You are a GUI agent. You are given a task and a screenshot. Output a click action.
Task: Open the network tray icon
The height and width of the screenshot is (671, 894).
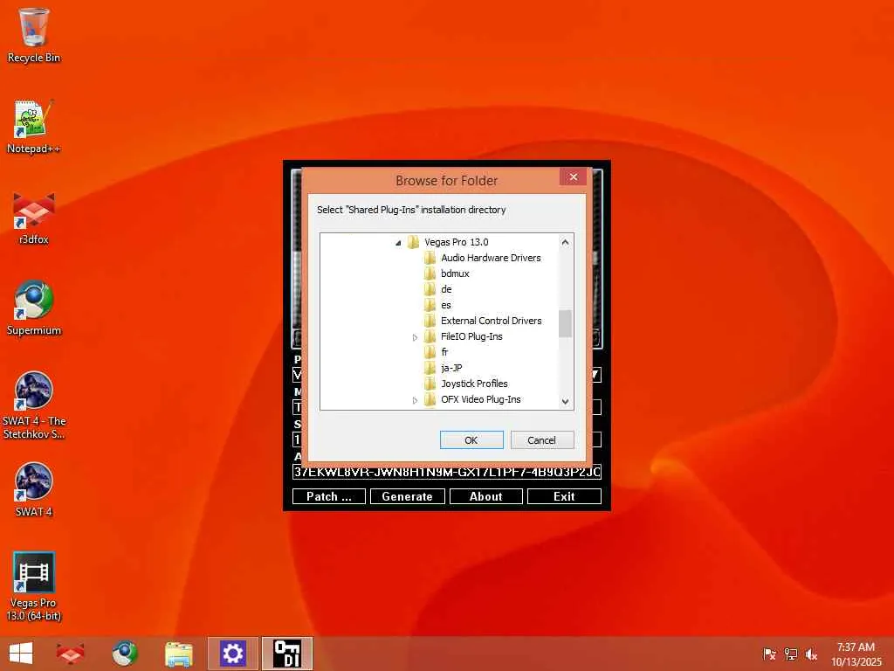[x=790, y=654]
